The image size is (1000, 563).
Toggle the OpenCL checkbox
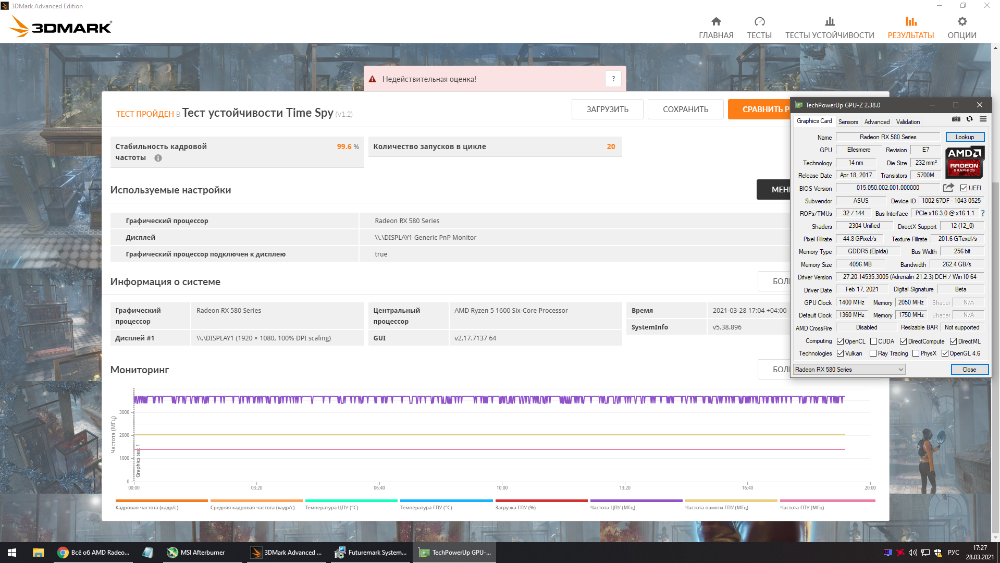coord(840,341)
